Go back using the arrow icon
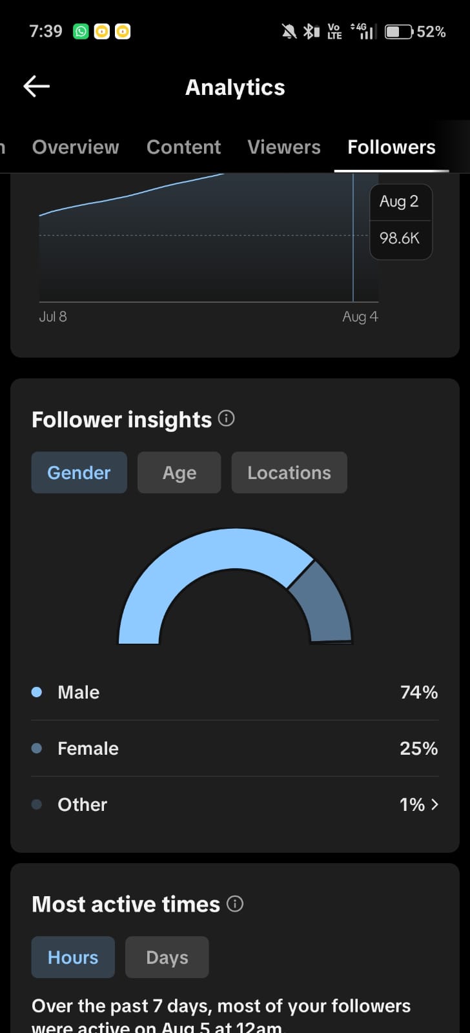This screenshot has width=470, height=1033. tap(37, 87)
